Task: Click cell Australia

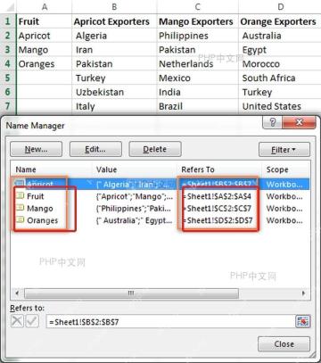Action: click(x=280, y=36)
